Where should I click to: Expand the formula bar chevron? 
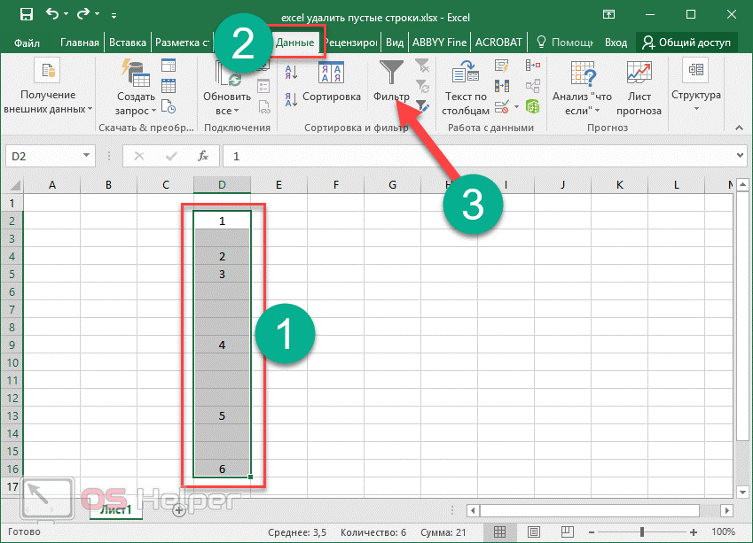point(740,155)
